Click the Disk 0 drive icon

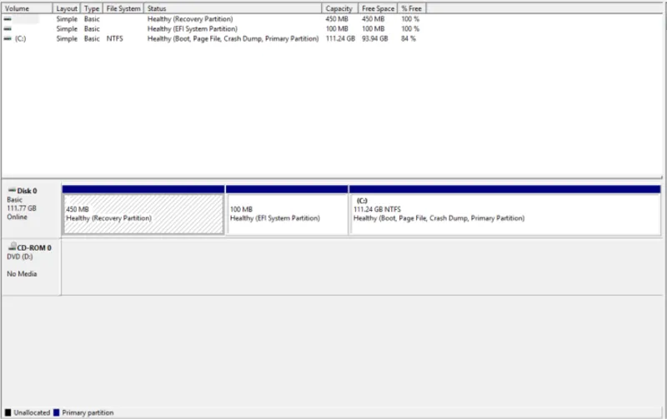coord(12,191)
